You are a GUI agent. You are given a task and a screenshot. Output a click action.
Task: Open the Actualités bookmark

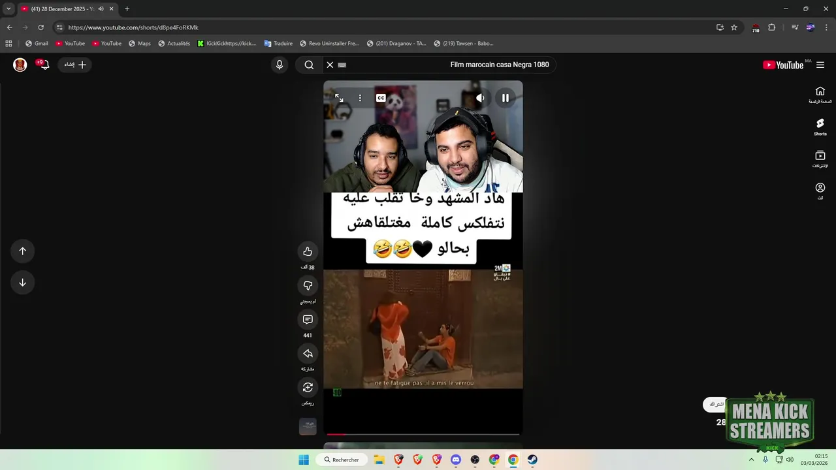[x=174, y=44]
